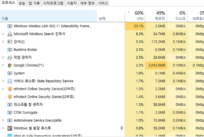Select the System process name
The height and width of the screenshot is (137, 204).
tap(19, 73)
